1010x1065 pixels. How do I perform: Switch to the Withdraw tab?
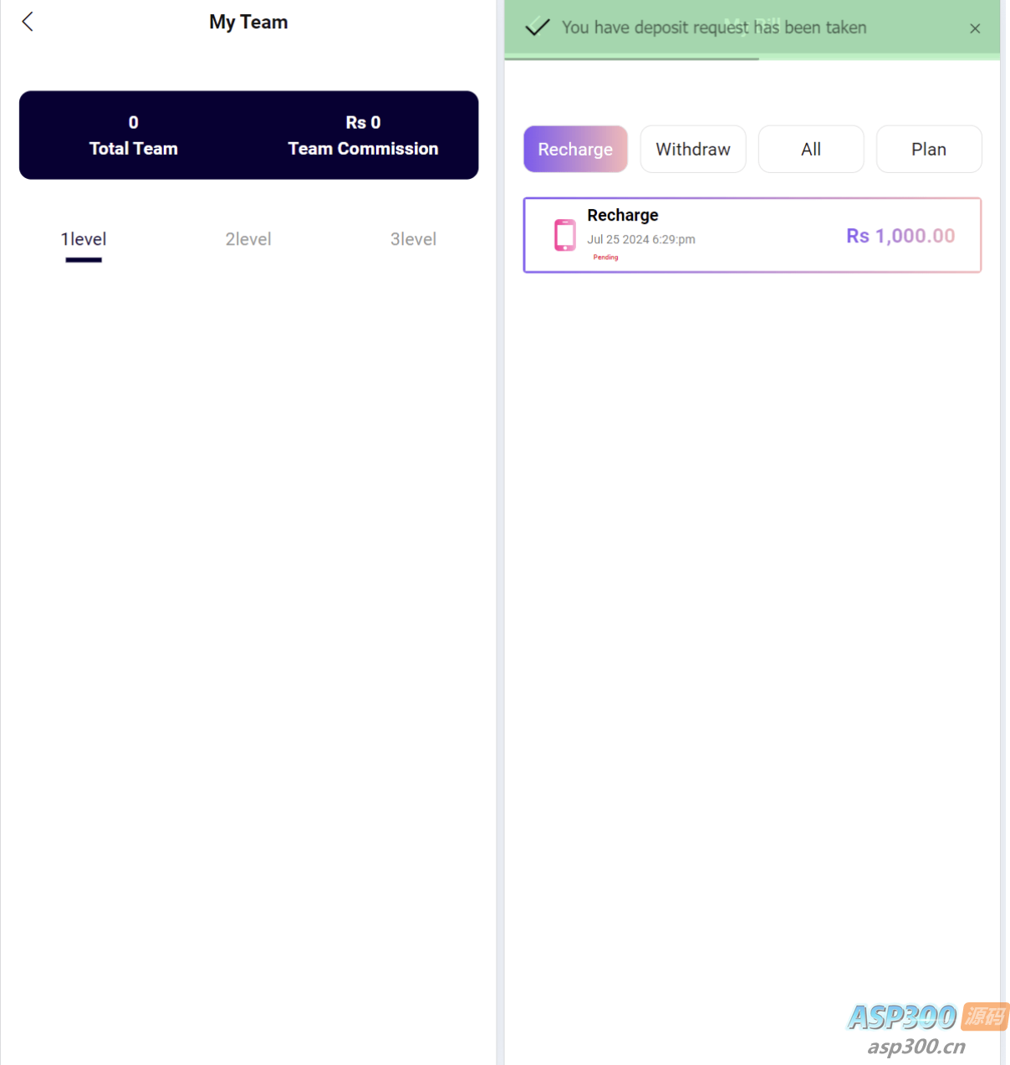pyautogui.click(x=693, y=149)
